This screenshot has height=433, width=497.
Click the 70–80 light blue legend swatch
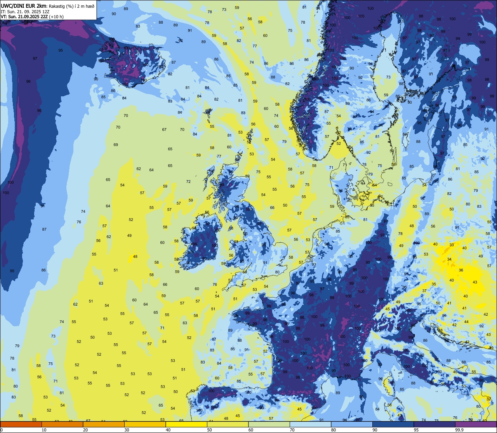coord(310,424)
